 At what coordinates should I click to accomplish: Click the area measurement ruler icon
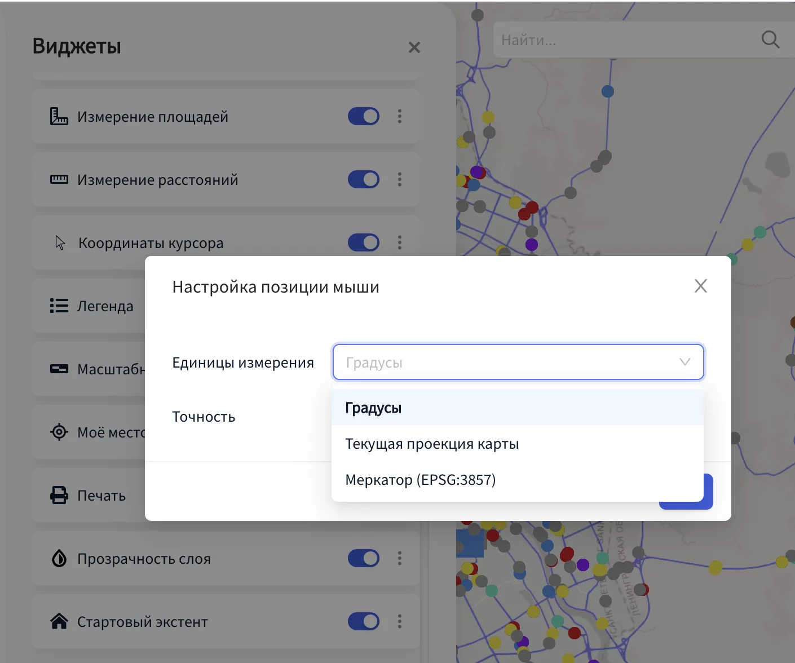(x=59, y=117)
